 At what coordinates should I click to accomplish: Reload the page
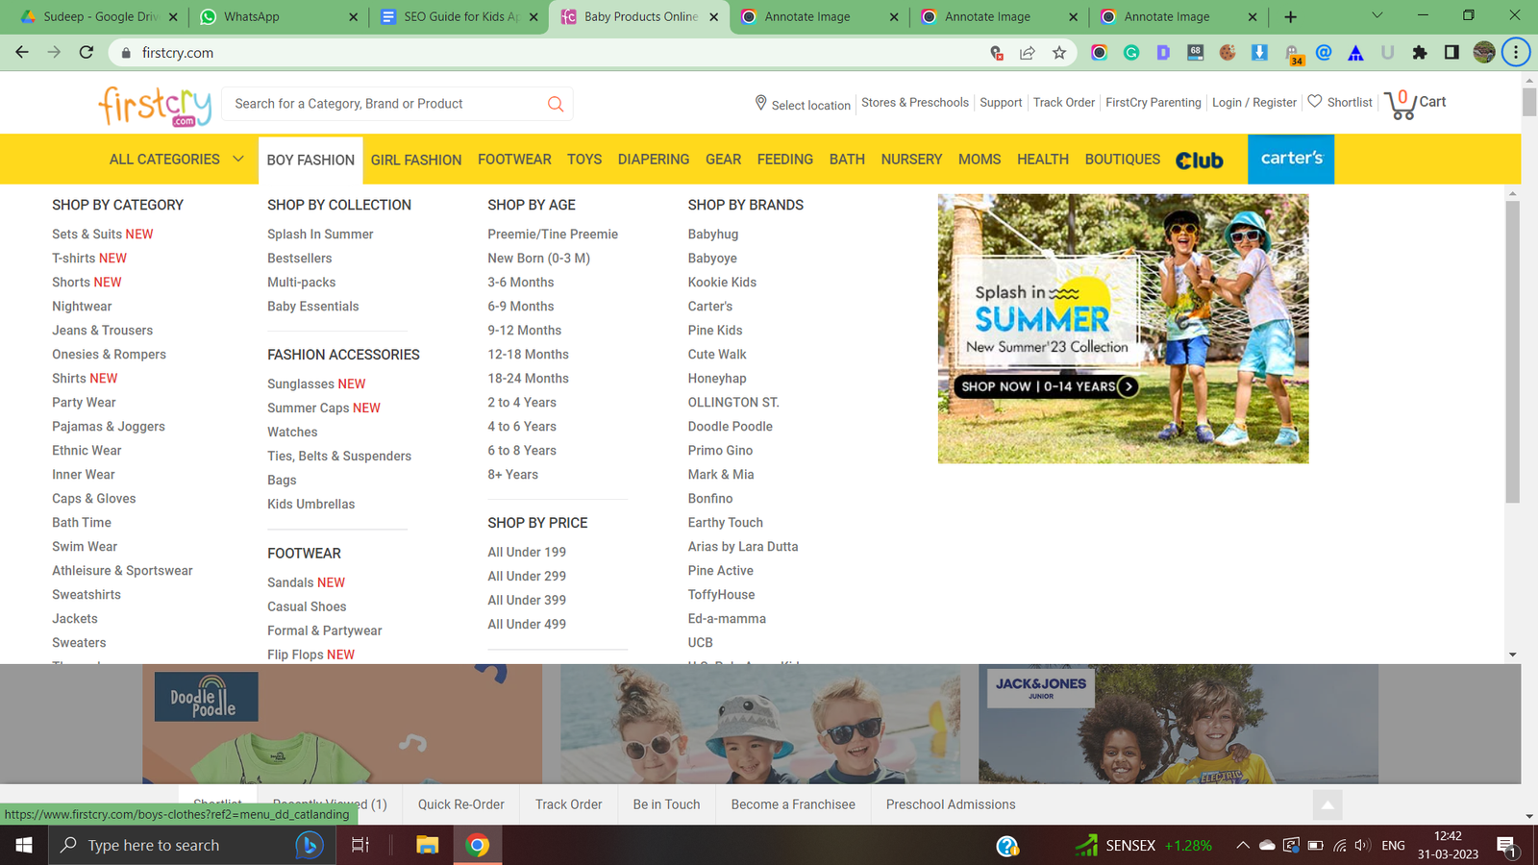point(87,52)
